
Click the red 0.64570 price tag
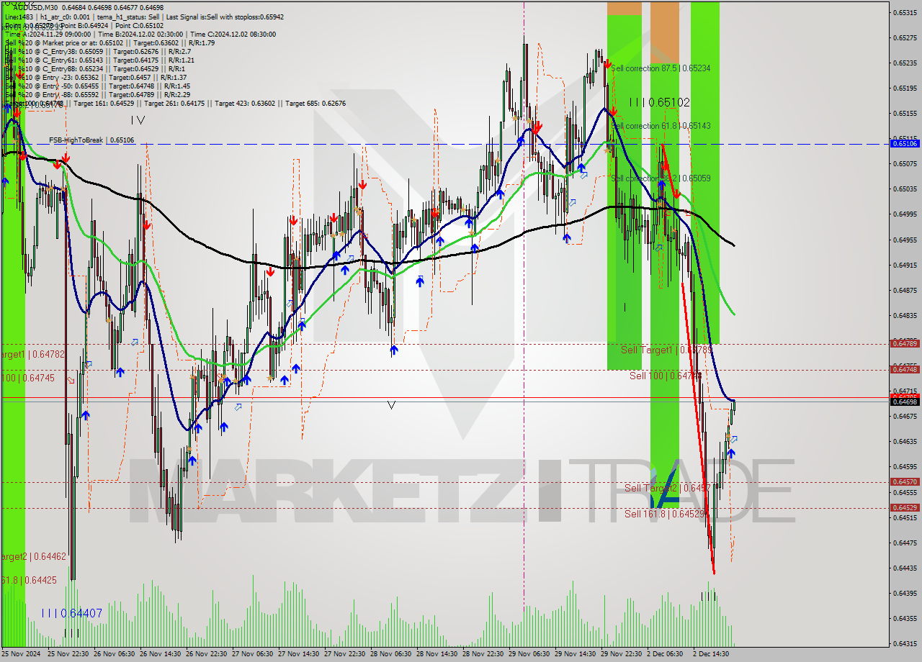click(x=905, y=482)
